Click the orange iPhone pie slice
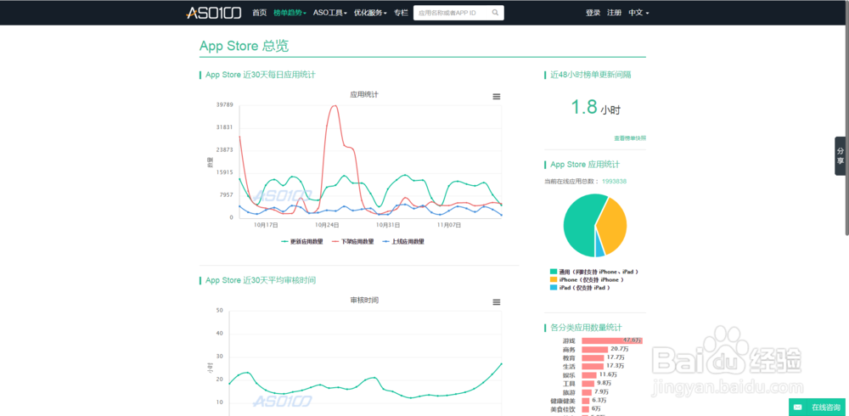This screenshot has width=849, height=416. point(613,225)
